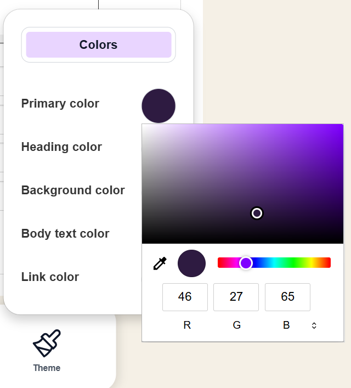The height and width of the screenshot is (388, 351).
Task: Click the Theme text label
Action: coord(47,368)
